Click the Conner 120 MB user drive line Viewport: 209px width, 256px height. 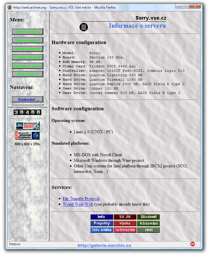[x=90, y=88]
